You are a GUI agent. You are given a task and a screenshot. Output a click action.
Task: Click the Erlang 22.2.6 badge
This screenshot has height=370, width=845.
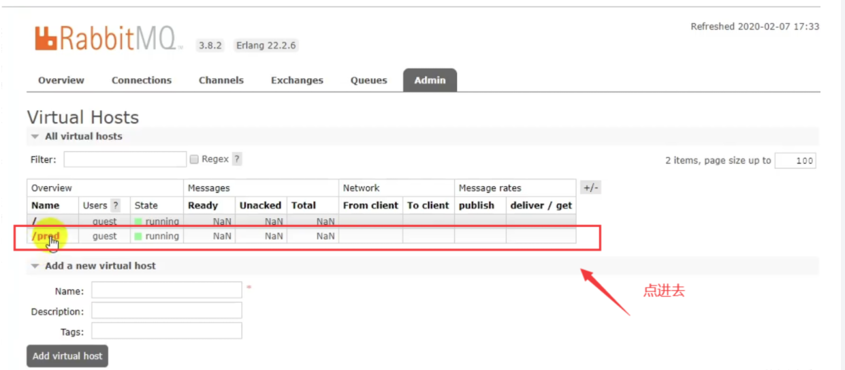266,46
